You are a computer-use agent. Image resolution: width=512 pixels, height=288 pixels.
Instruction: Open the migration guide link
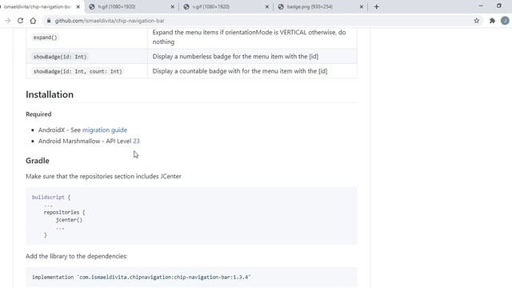click(x=105, y=130)
